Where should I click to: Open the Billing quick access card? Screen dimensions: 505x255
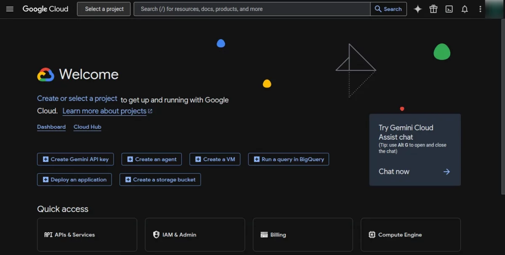(303, 235)
